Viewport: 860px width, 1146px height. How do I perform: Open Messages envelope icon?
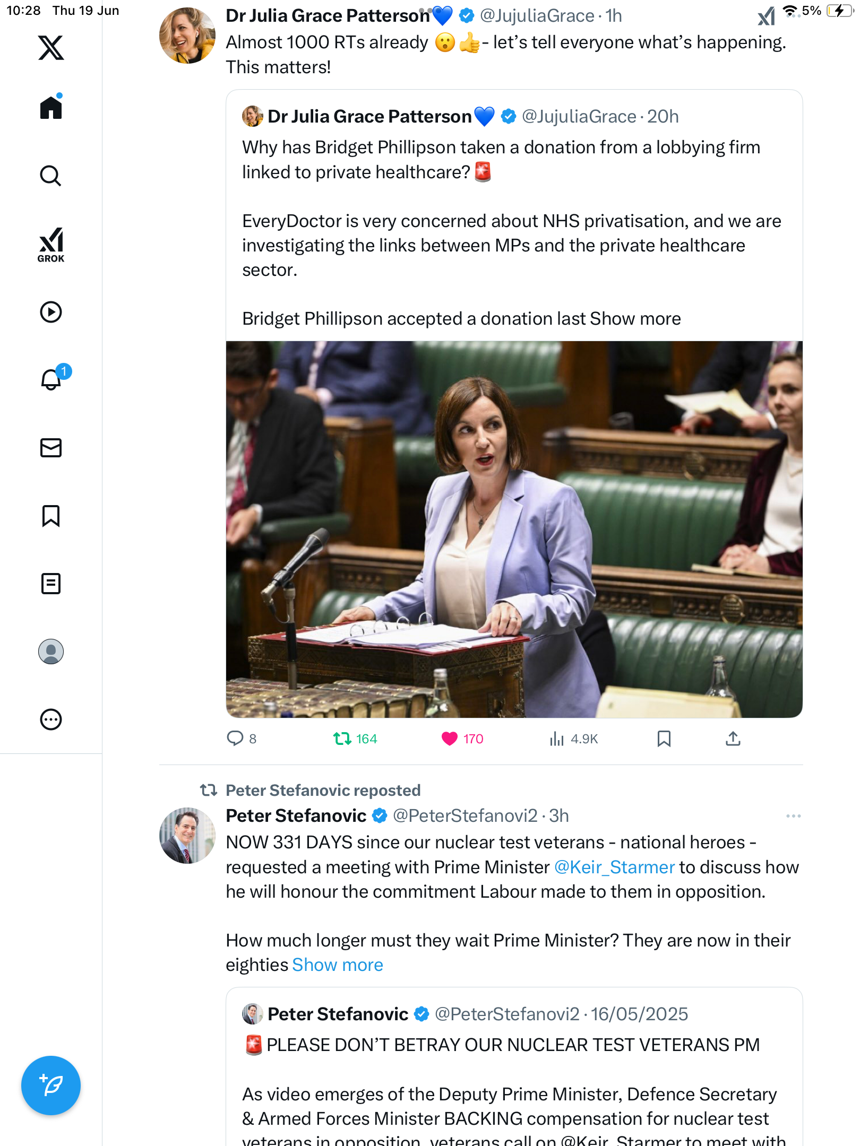coord(51,448)
